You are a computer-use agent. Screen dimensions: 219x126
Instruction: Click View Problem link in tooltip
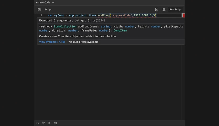pos(52,42)
